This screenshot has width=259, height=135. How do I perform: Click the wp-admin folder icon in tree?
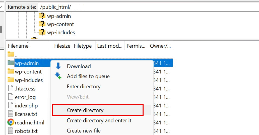(42, 16)
